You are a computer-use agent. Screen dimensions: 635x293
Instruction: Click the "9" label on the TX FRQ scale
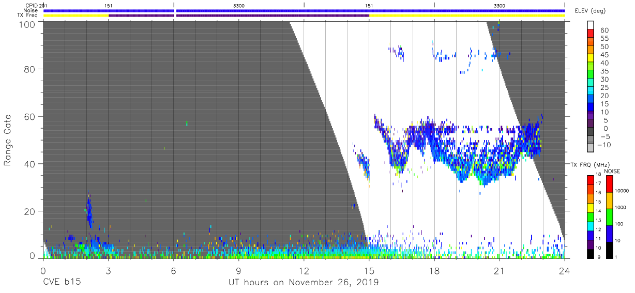(x=599, y=257)
